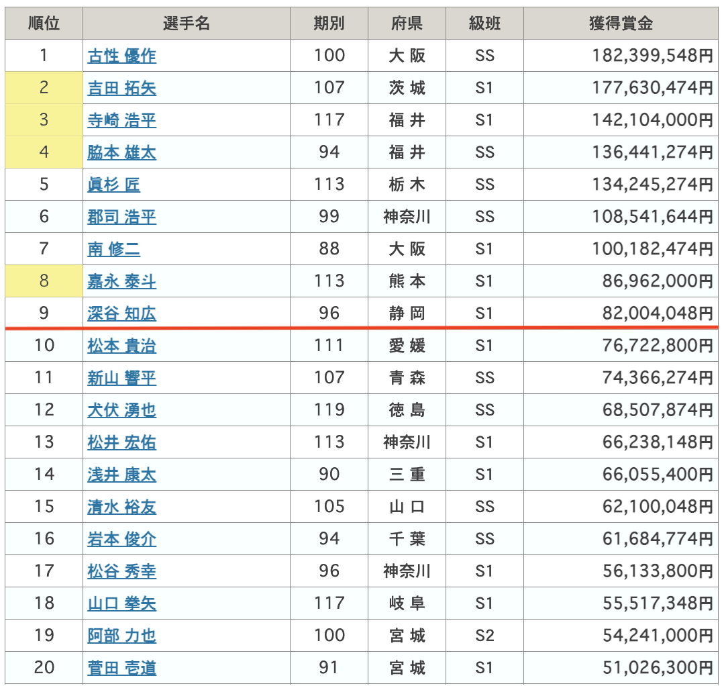The height and width of the screenshot is (686, 722).
Task: Open player link 古性 優作
Action: [x=121, y=56]
